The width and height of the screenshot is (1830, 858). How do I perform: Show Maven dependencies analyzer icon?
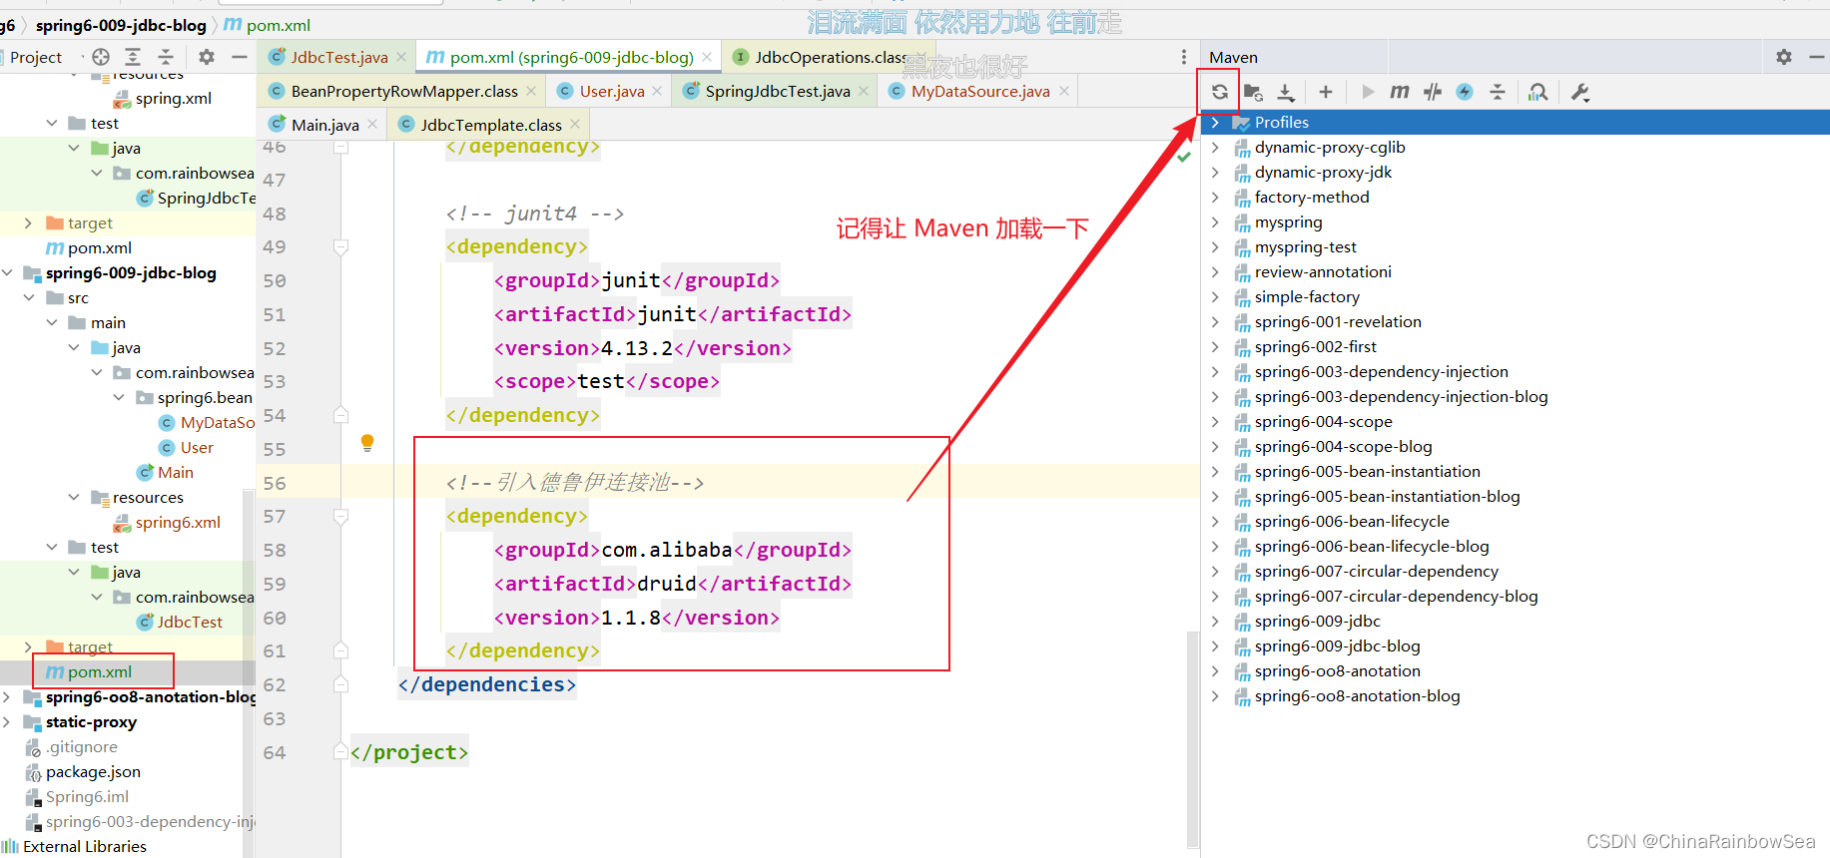pos(1538,92)
